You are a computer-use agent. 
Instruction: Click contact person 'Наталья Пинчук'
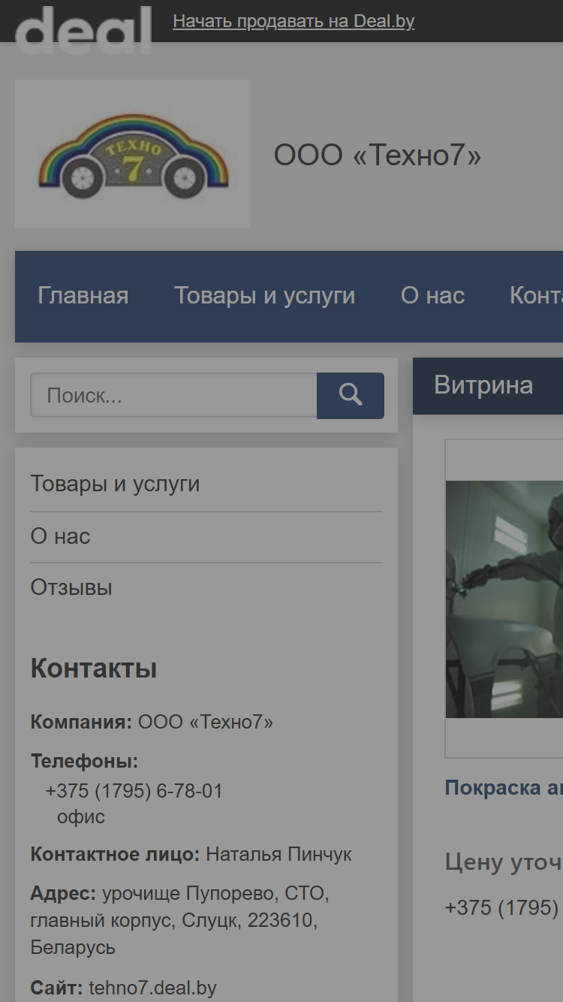click(x=279, y=855)
